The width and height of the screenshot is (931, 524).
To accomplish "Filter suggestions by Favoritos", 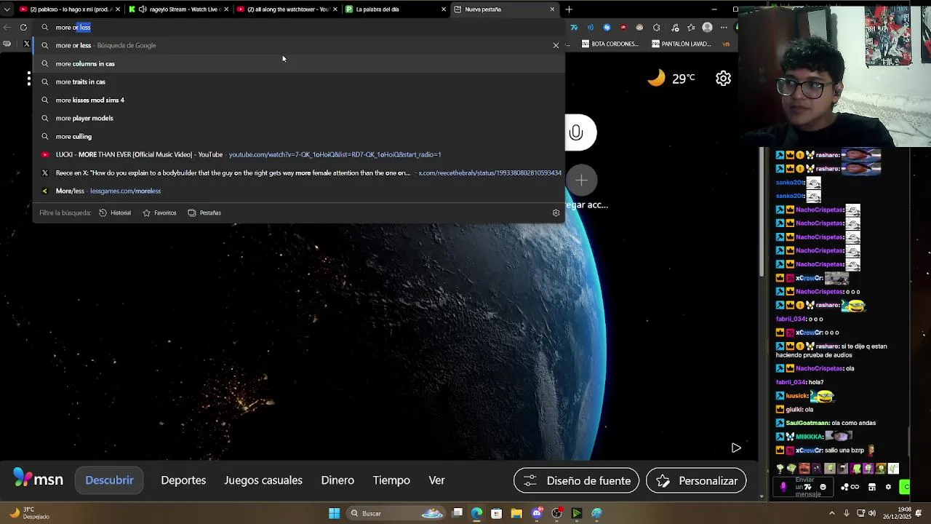I will (159, 213).
